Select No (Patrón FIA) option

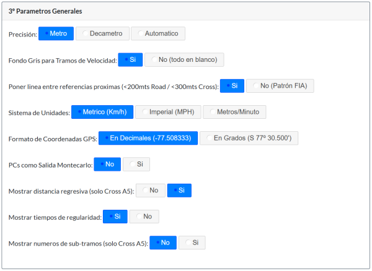point(280,86)
